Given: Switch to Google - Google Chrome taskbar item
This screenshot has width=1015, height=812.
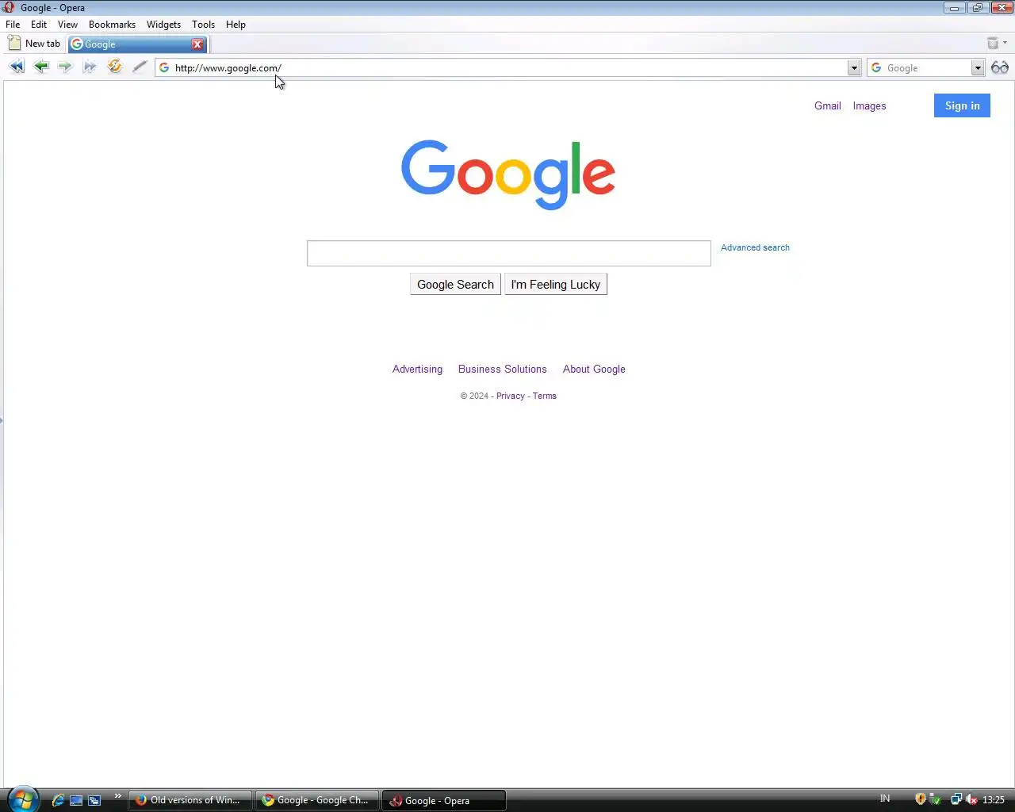Looking at the screenshot, I should (x=317, y=800).
